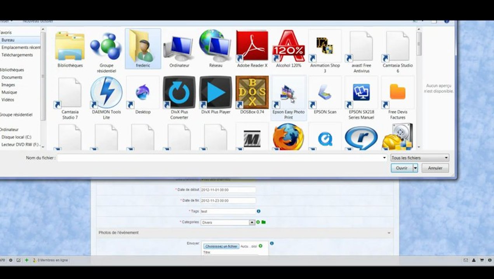The width and height of the screenshot is (494, 279).
Task: Click the envelope icon in bottom bar
Action: 466,260
